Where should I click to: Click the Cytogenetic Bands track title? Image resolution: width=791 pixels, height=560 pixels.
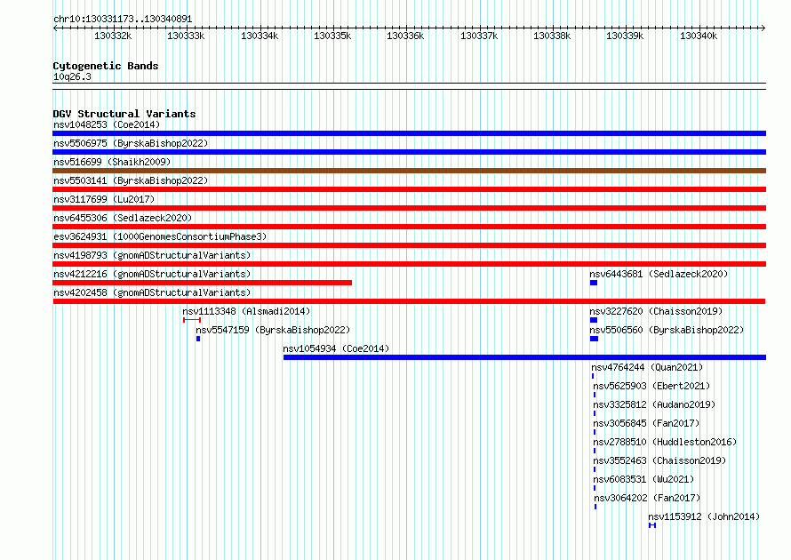click(106, 66)
